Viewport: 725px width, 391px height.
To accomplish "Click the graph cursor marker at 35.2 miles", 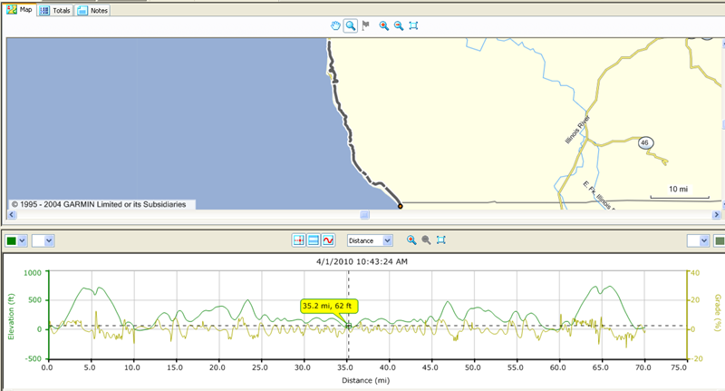I will (349, 327).
